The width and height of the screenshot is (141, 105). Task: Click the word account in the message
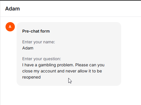coord(48,71)
